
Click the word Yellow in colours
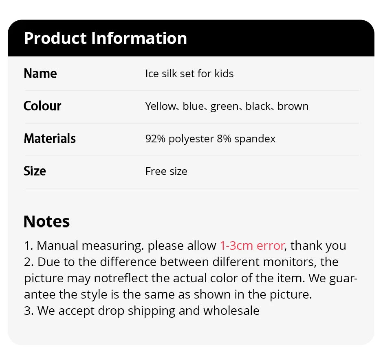[160, 106]
